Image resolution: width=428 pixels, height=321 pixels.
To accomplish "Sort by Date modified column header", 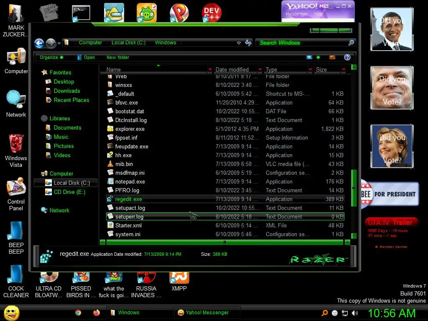I will tap(236, 70).
